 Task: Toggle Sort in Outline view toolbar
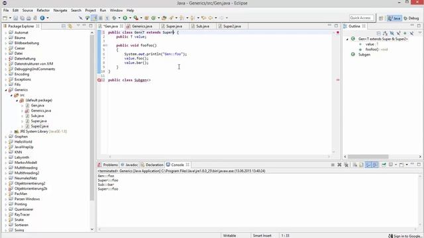click(385, 33)
